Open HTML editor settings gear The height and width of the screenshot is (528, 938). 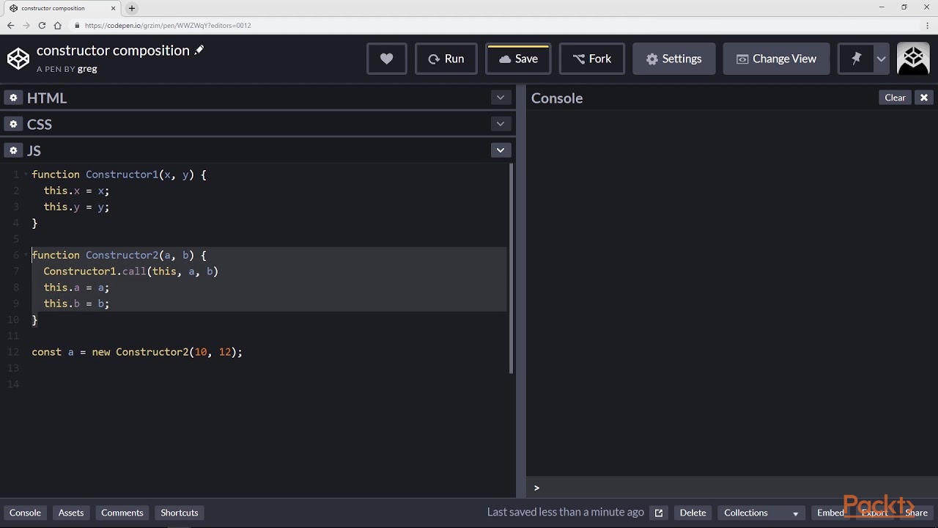[x=13, y=98]
